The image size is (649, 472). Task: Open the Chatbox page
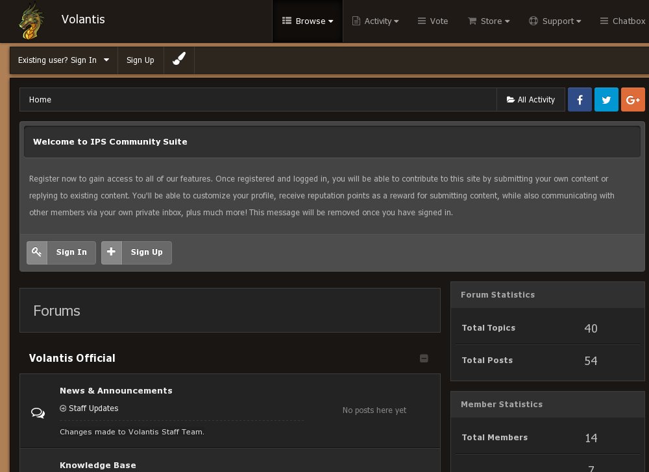pos(622,21)
